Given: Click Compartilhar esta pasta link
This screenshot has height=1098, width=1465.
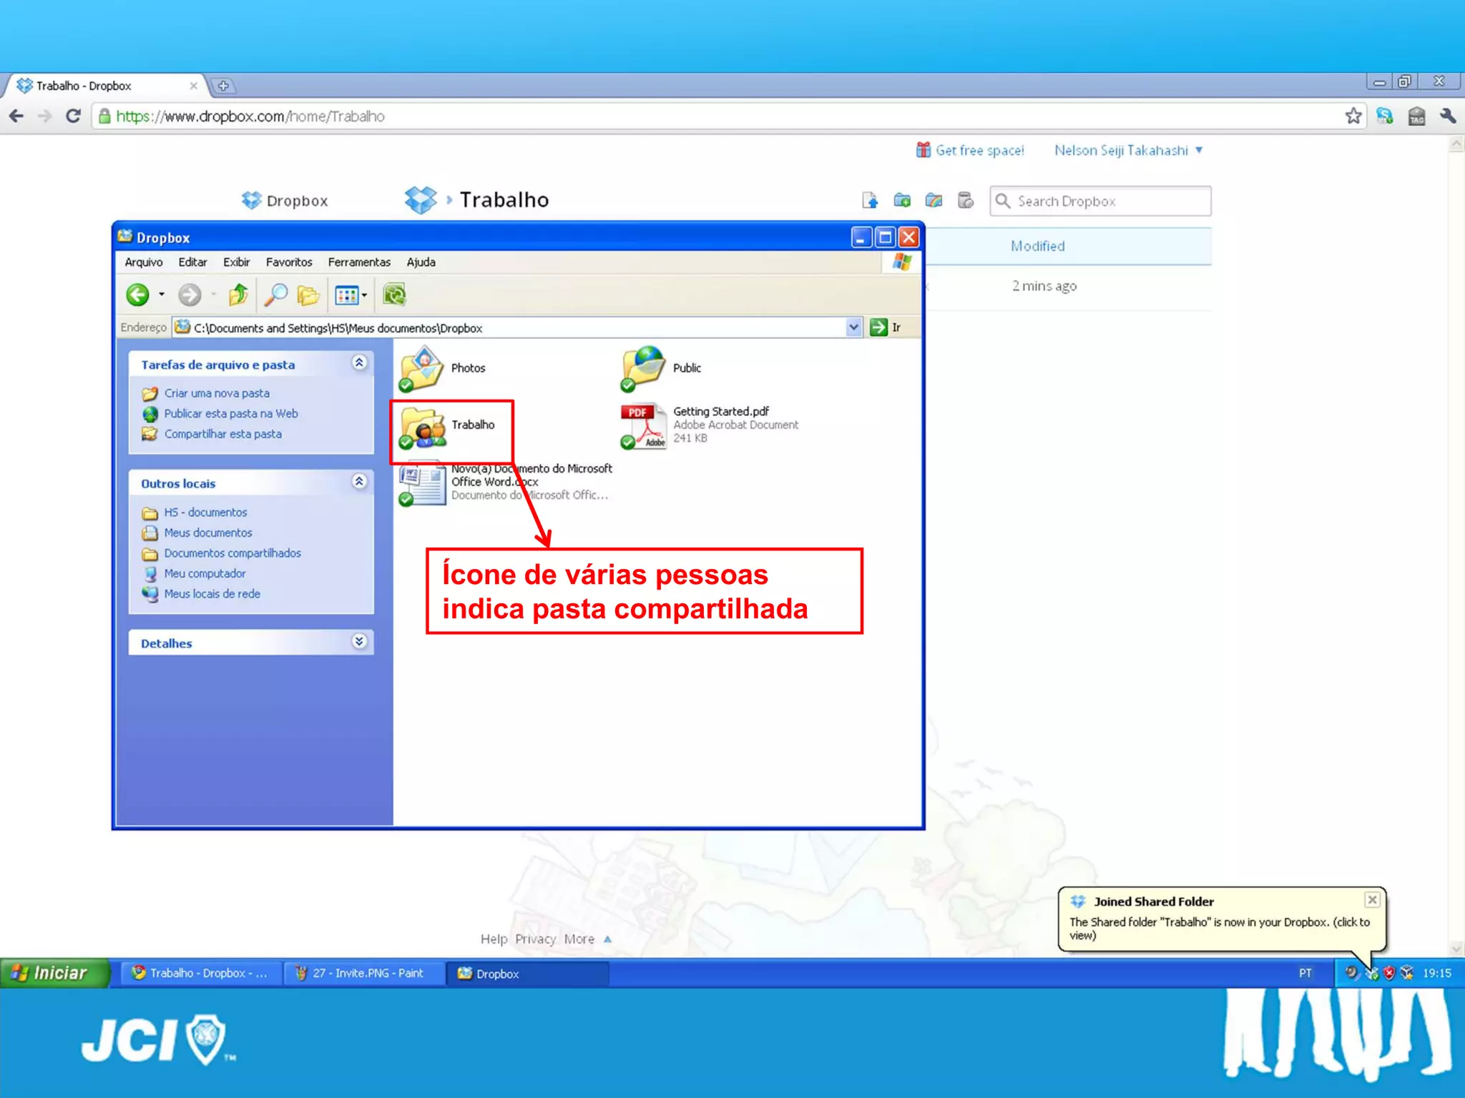Looking at the screenshot, I should [222, 434].
